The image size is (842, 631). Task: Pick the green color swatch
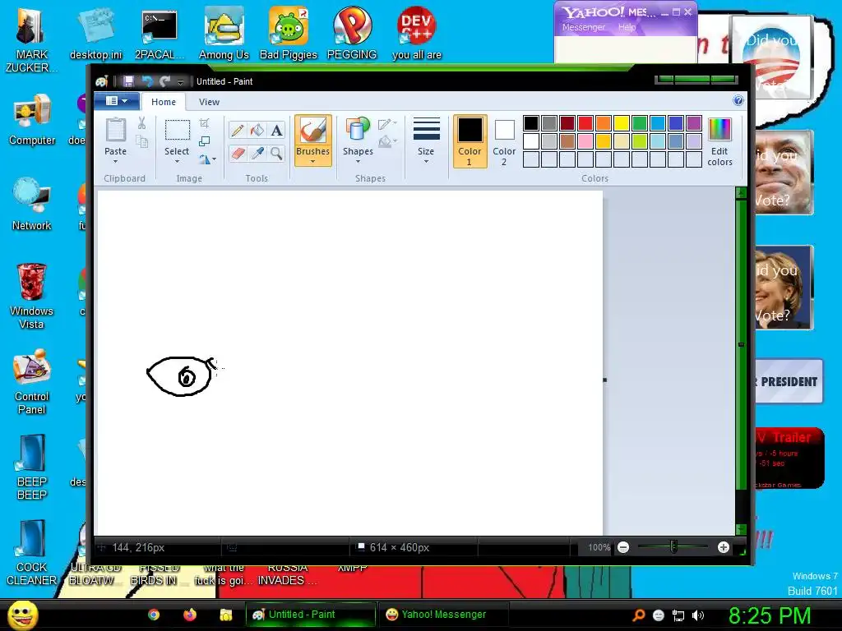pyautogui.click(x=640, y=123)
